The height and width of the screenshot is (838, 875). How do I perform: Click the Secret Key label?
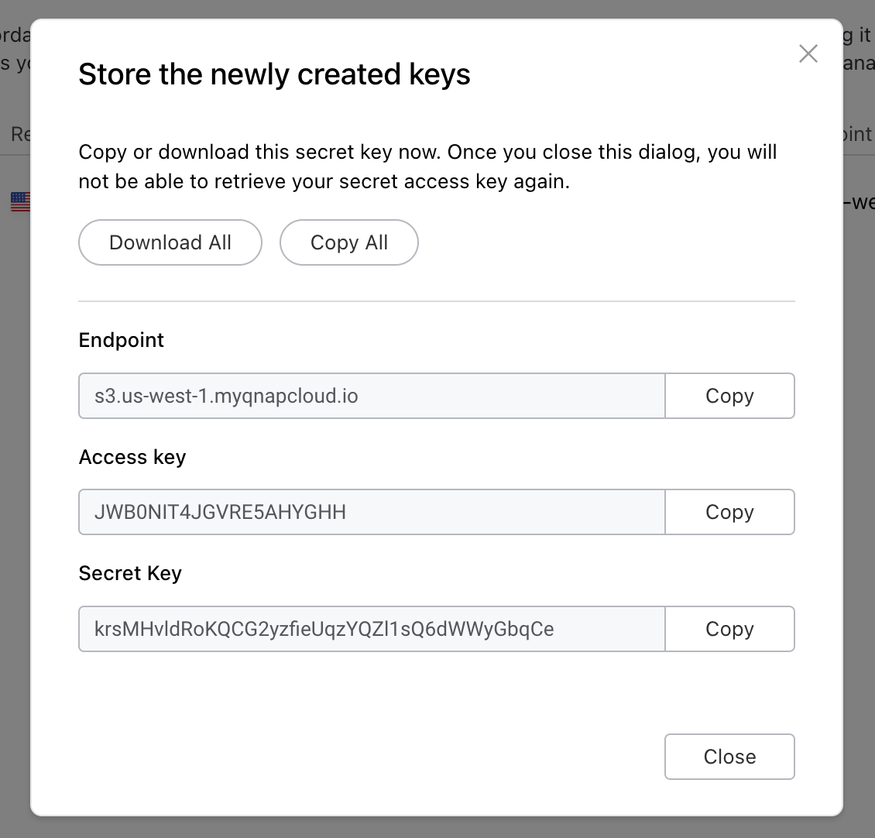coord(129,573)
